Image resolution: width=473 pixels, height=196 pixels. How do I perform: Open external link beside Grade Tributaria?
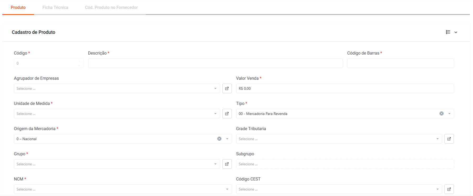[449, 139]
